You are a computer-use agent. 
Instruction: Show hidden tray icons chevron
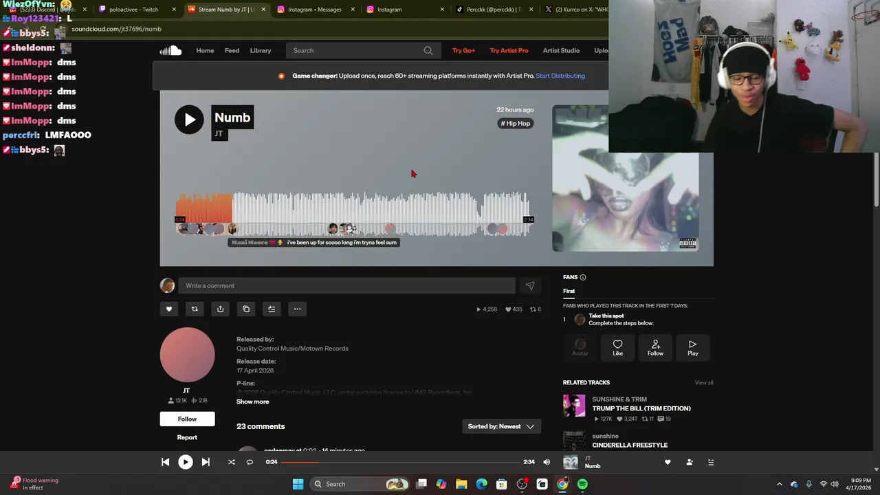pos(779,484)
